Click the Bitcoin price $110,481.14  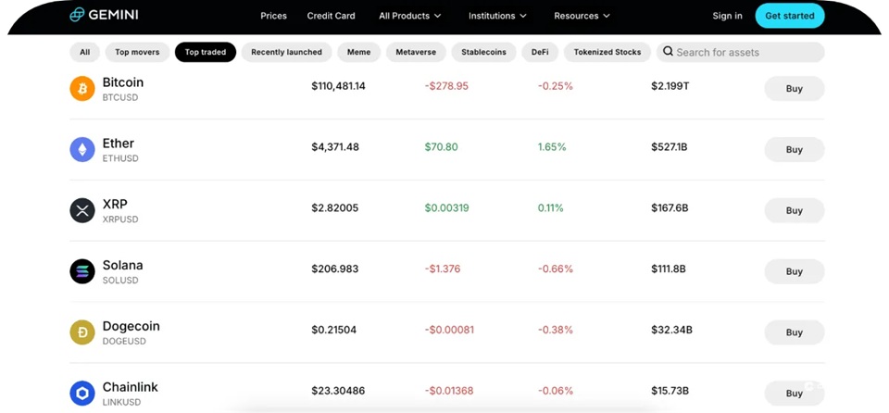pyautogui.click(x=339, y=86)
